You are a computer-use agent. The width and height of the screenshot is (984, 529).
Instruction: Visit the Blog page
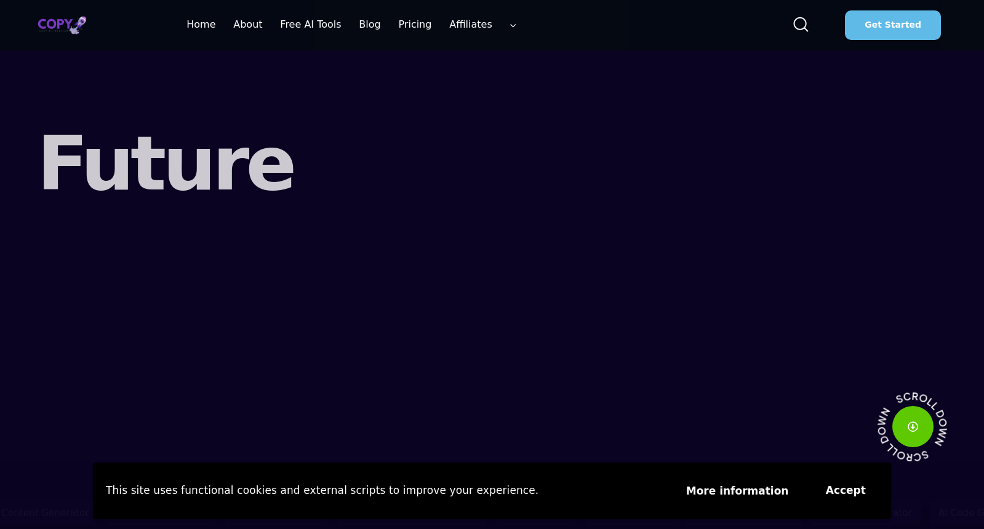click(x=370, y=25)
